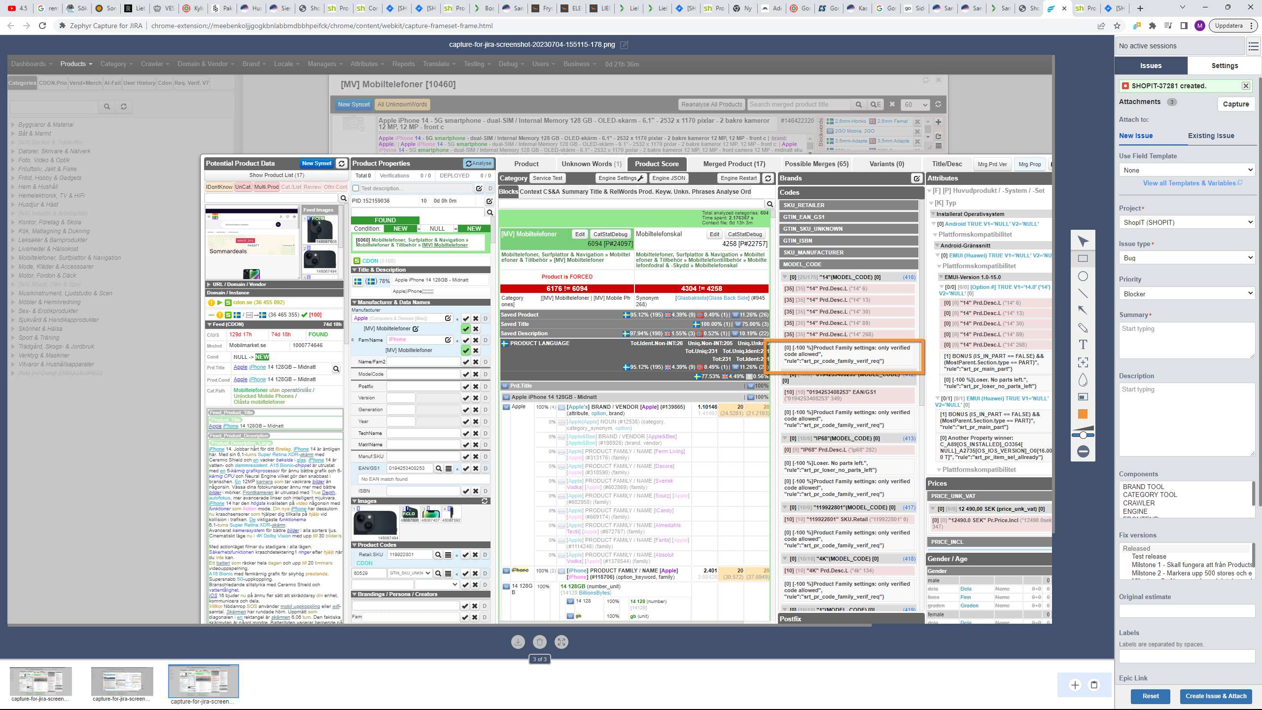Image resolution: width=1262 pixels, height=710 pixels.
Task: Select the New Issue tab
Action: click(1136, 136)
